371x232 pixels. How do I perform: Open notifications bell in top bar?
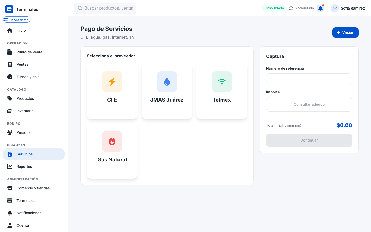pyautogui.click(x=321, y=8)
